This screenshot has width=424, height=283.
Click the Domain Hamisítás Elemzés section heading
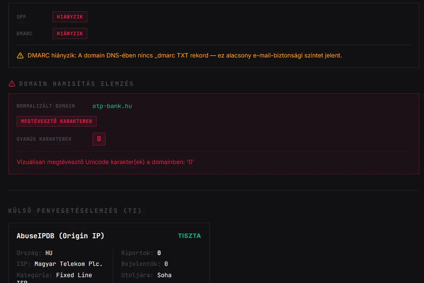coord(76,84)
